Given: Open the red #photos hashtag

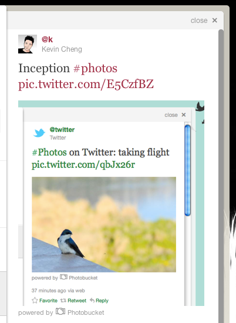Looking at the screenshot, I should [95, 68].
